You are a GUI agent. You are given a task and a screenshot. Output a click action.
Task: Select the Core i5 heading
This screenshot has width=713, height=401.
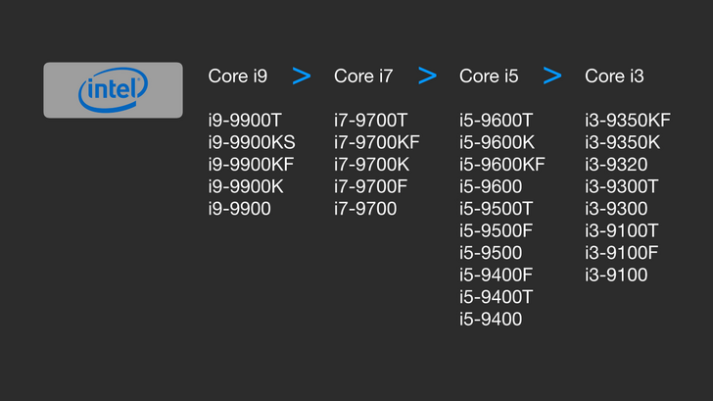489,75
